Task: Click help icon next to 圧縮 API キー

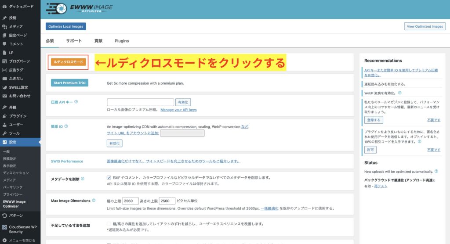Action: pyautogui.click(x=76, y=102)
